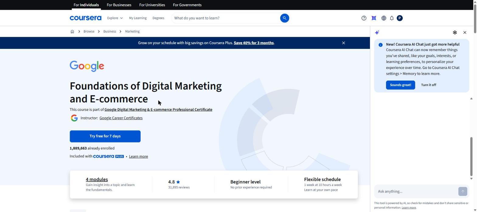The image size is (477, 212).
Task: Expand the Explore dropdown
Action: pyautogui.click(x=115, y=18)
